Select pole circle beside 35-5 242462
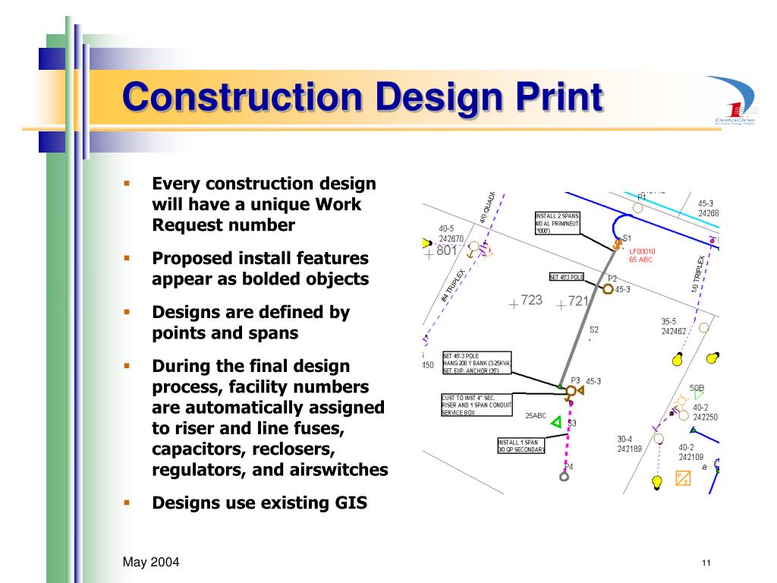This screenshot has height=583, width=777. (x=703, y=328)
